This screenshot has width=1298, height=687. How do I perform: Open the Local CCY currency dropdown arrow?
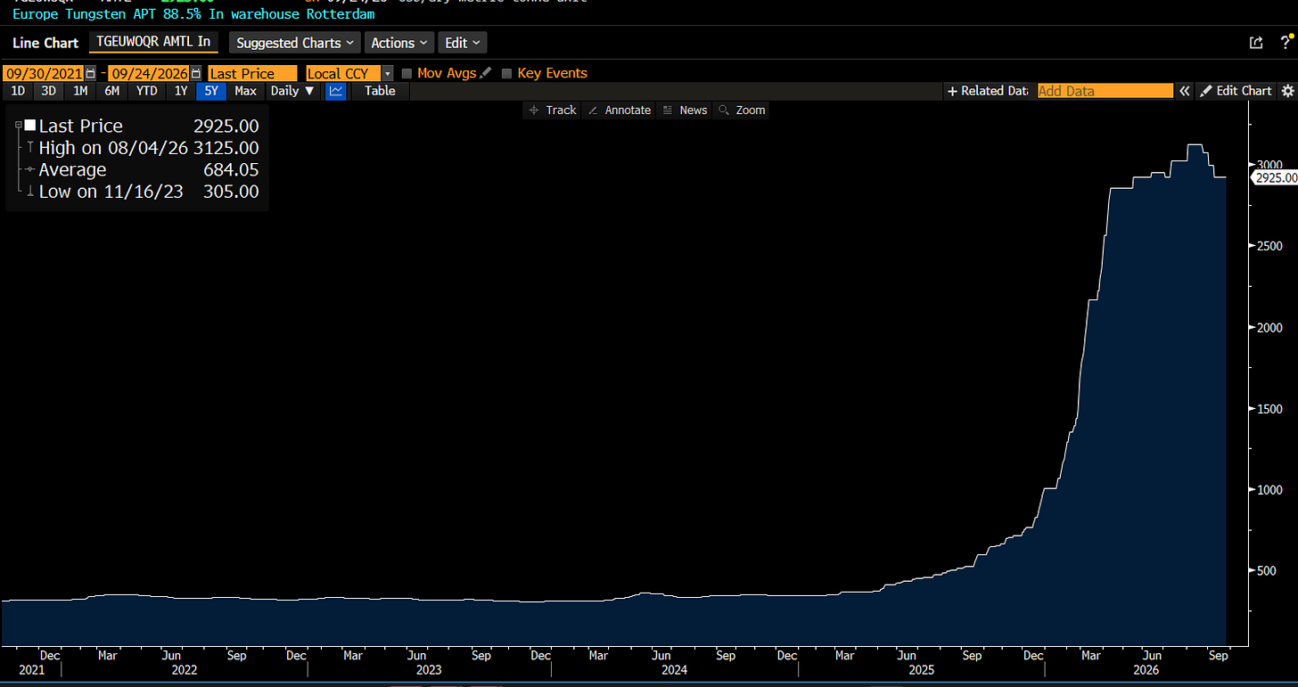point(387,73)
